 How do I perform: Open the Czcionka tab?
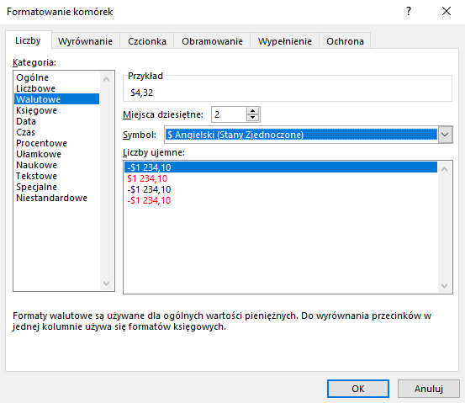pyautogui.click(x=147, y=41)
